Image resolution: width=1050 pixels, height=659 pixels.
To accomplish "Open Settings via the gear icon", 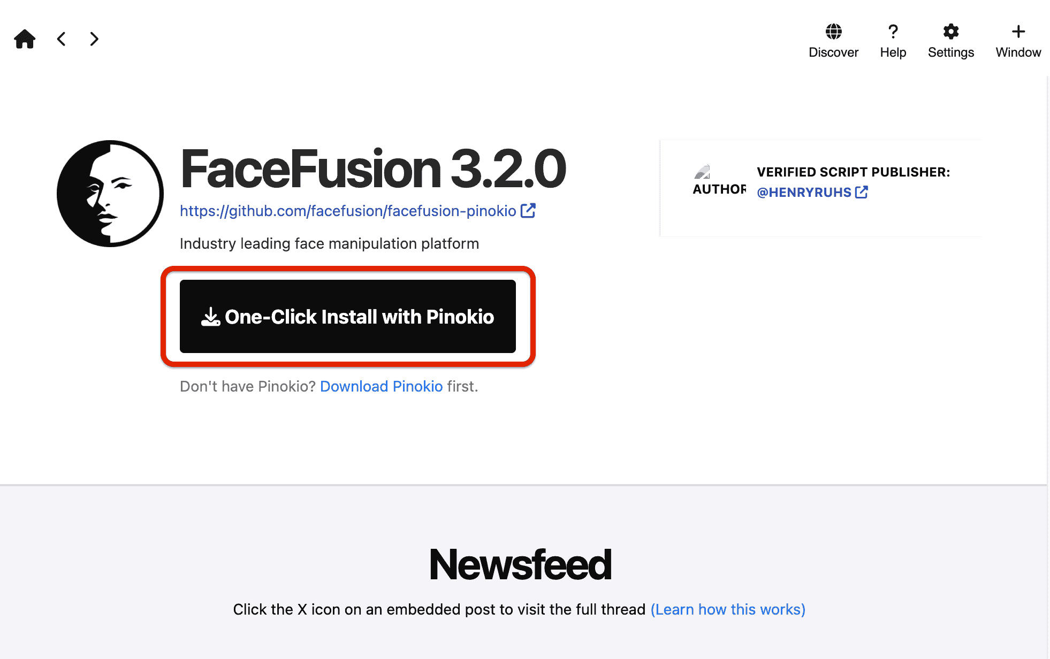I will 950,32.
